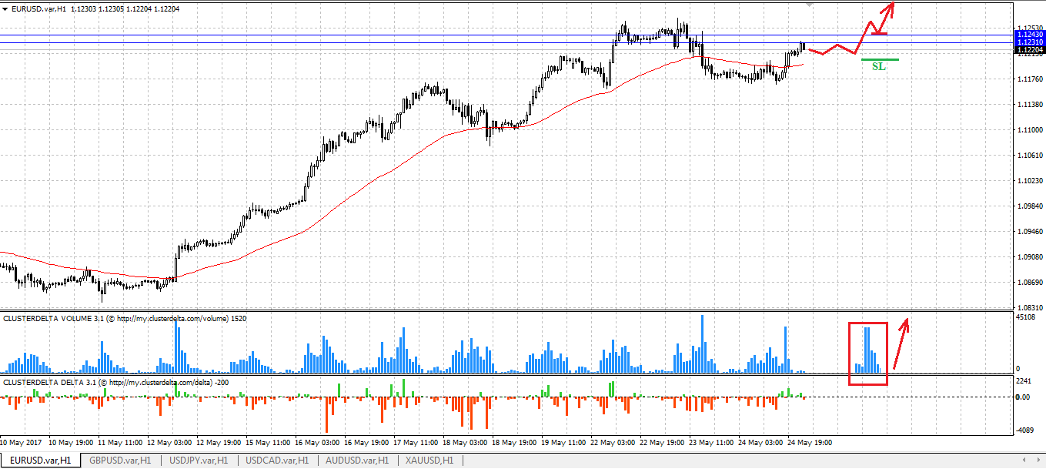Screen dimensions: 1046x469
Task: Select the AUDUSD.var,H1 chart tab
Action: pyautogui.click(x=356, y=461)
